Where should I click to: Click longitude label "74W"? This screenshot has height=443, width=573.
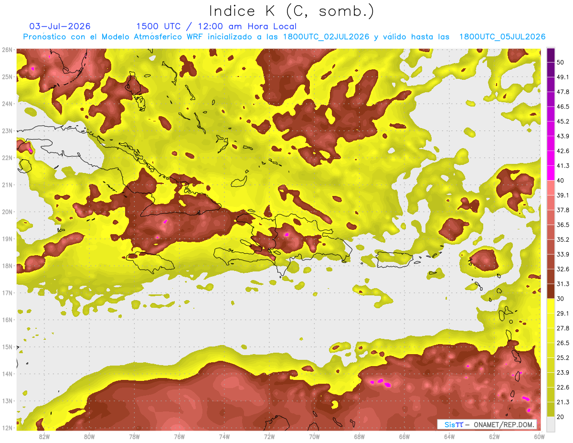tap(224, 436)
